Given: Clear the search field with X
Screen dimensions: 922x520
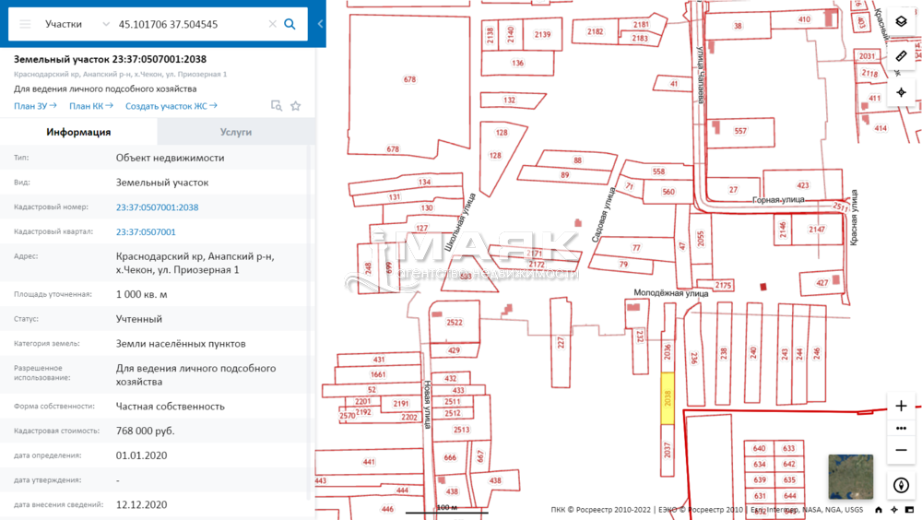Looking at the screenshot, I should point(272,24).
